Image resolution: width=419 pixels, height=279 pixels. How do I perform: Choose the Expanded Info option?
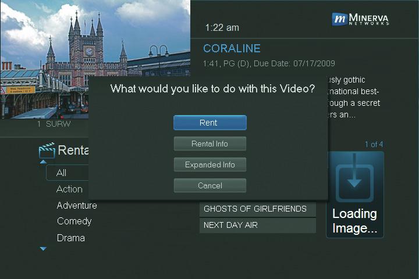(x=210, y=164)
